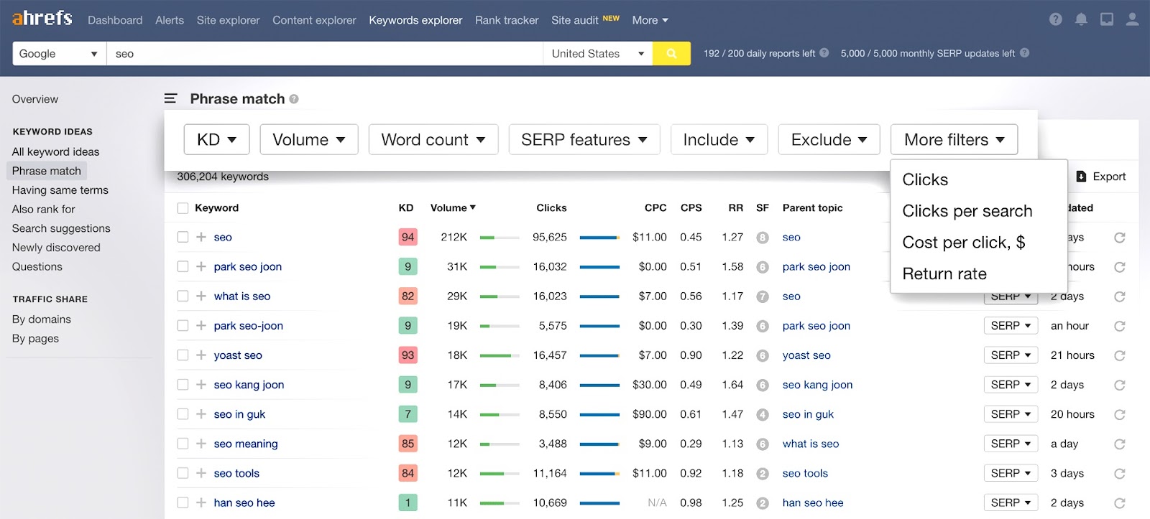1150x519 pixels.
Task: Open 'Having same terms' keyword ideas
Action: pyautogui.click(x=60, y=190)
